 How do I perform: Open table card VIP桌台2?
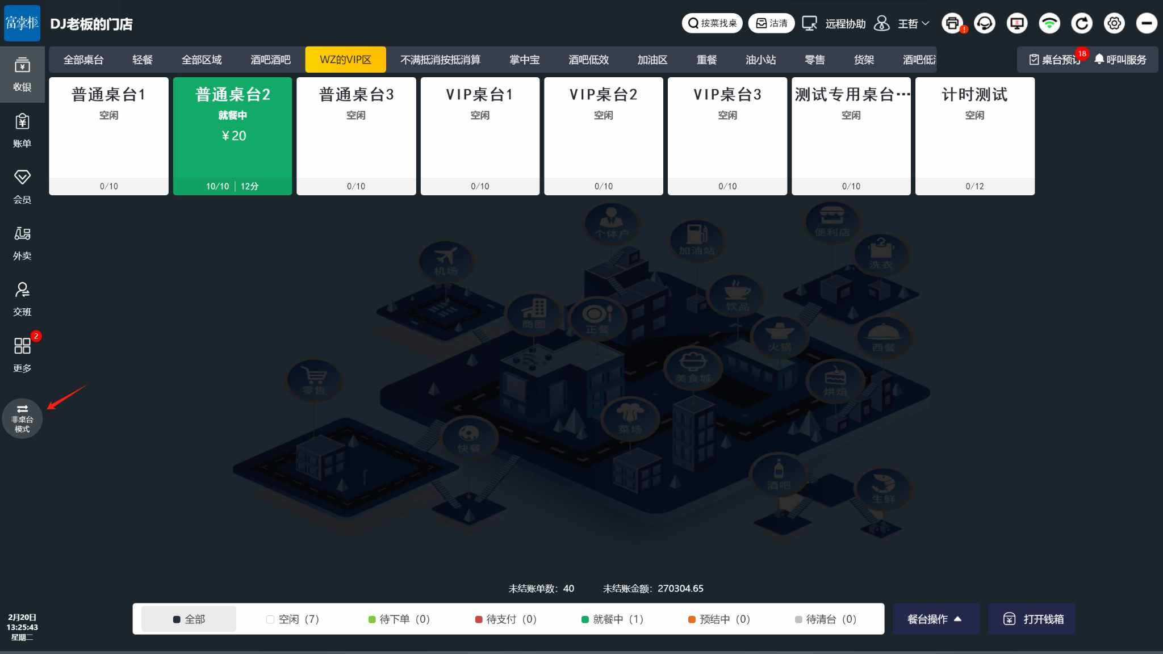click(604, 136)
